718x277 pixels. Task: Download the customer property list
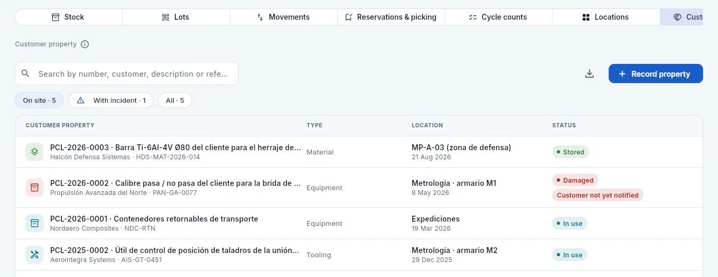tap(589, 74)
